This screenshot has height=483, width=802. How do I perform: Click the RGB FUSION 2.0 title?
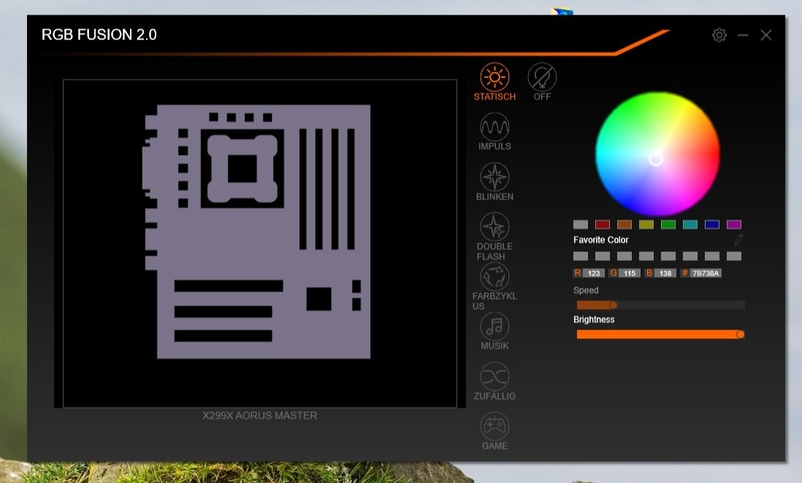click(x=99, y=35)
